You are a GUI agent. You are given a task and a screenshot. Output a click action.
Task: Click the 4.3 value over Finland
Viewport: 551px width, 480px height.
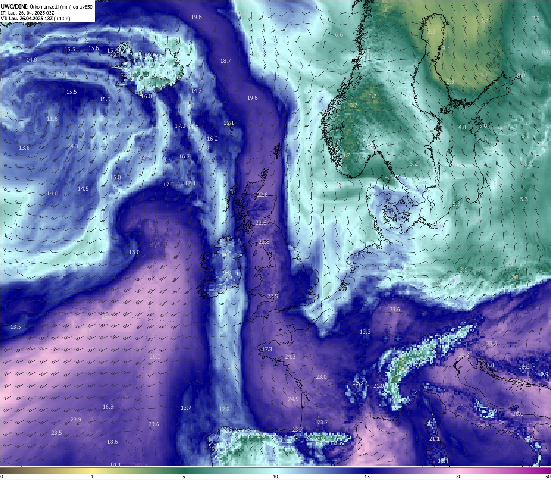446,48
